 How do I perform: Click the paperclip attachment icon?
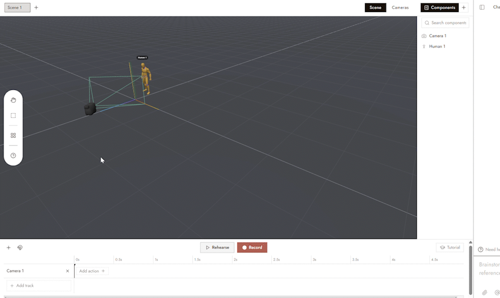[x=485, y=293]
